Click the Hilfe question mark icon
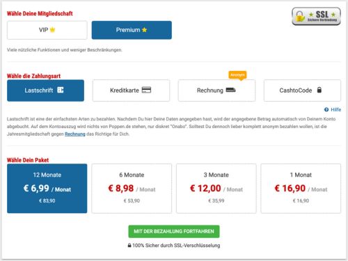Screen dimensions: 348x261 tap(326, 109)
